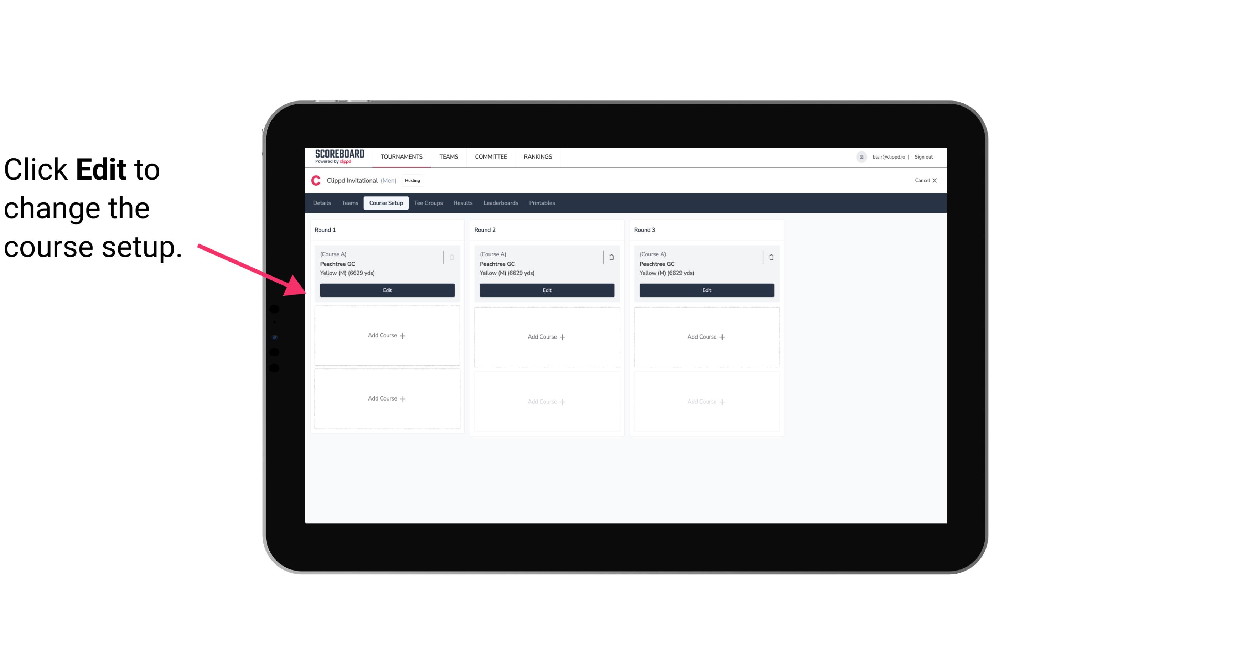Click Edit button for Round 2 course

click(x=546, y=289)
